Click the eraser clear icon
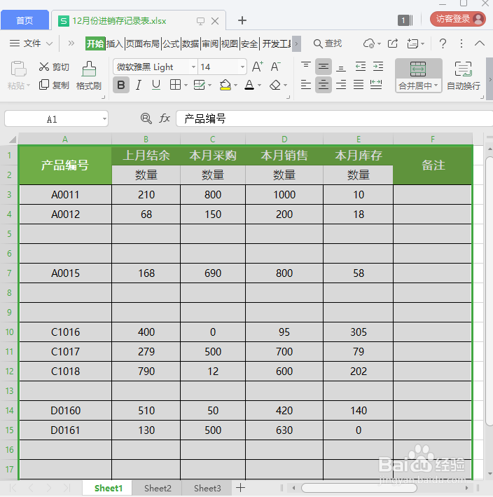The height and width of the screenshot is (497, 493). [x=275, y=85]
